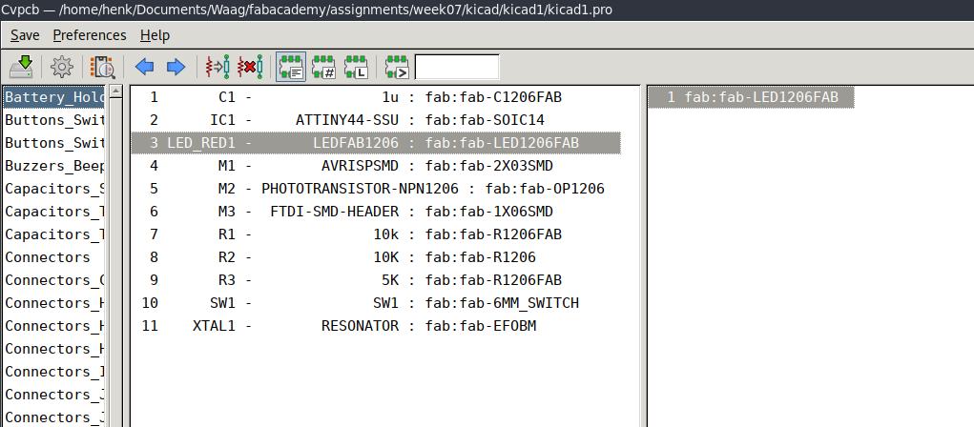
Task: Select component row IC1 ATTINY44-SSU
Action: click(x=376, y=120)
